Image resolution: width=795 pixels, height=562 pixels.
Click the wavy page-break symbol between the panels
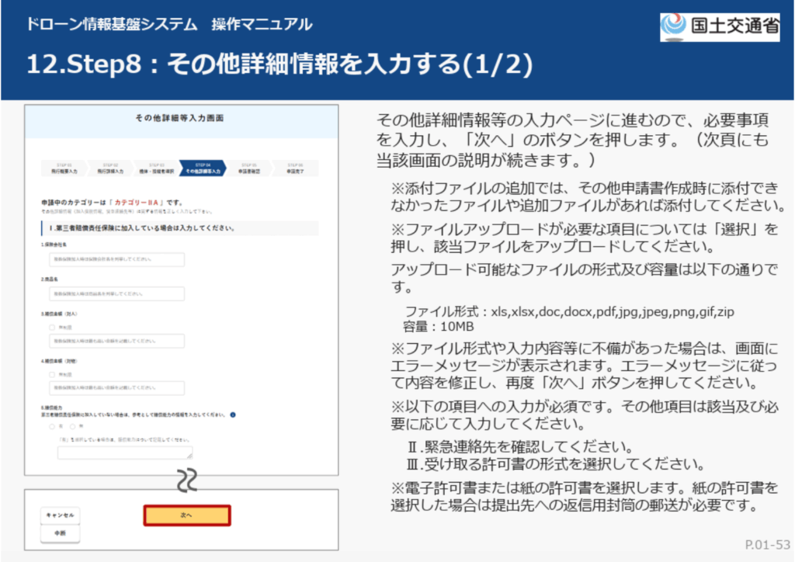pos(185,480)
